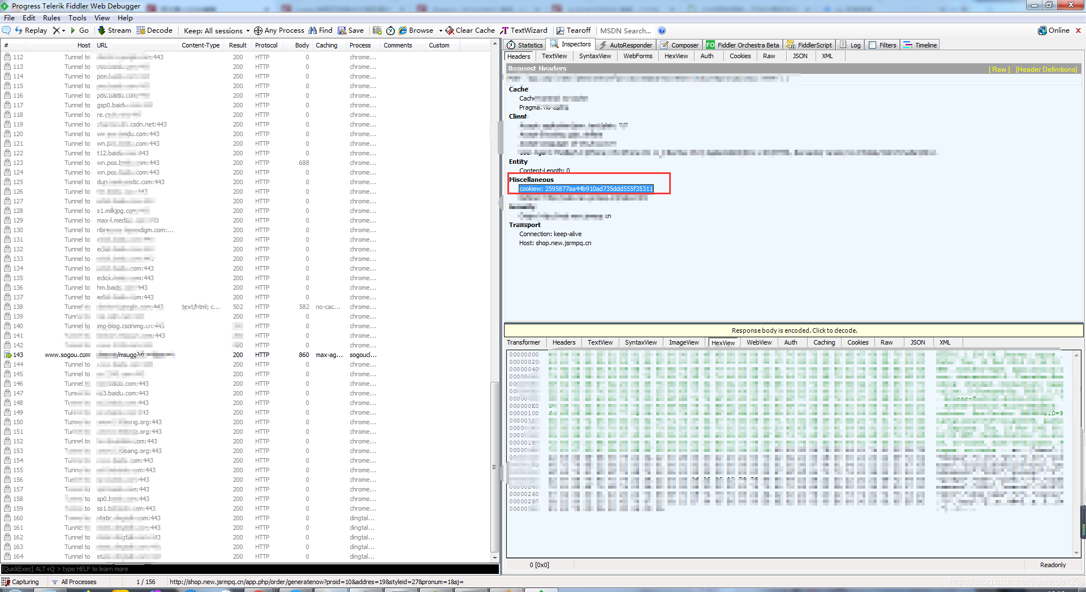Switch to the Composer tab

point(679,45)
